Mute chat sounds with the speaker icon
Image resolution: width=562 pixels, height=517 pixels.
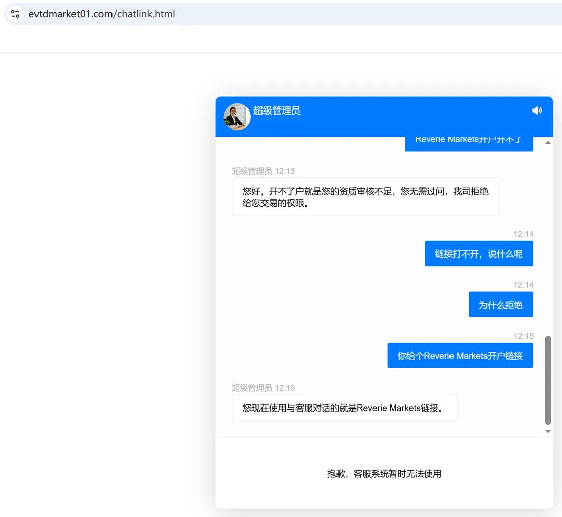[x=537, y=110]
